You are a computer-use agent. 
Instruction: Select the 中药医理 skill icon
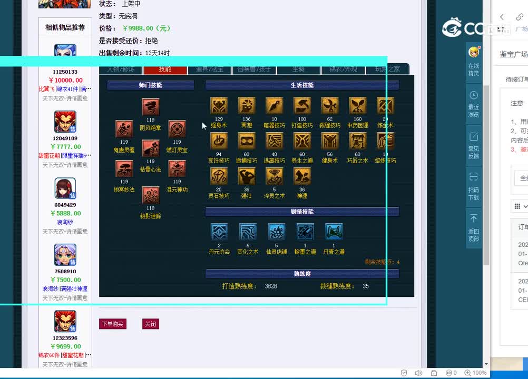pyautogui.click(x=358, y=106)
